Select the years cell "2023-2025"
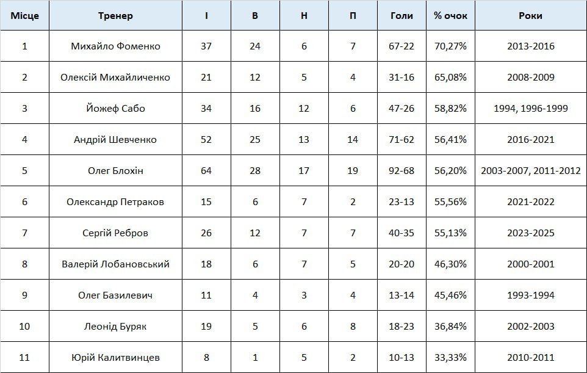The image size is (587, 373). (x=530, y=233)
